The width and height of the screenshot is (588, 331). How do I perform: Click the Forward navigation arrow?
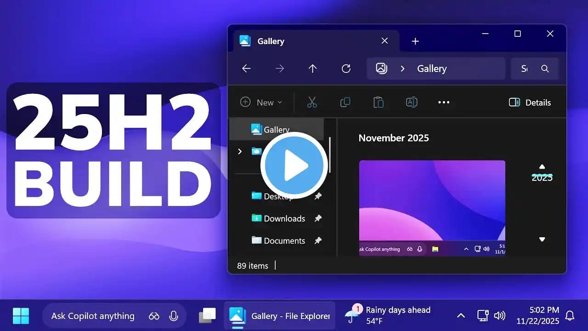pos(280,68)
